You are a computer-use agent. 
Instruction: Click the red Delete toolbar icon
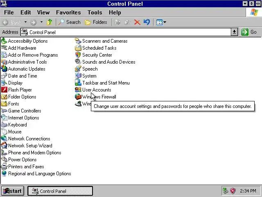click(x=137, y=22)
